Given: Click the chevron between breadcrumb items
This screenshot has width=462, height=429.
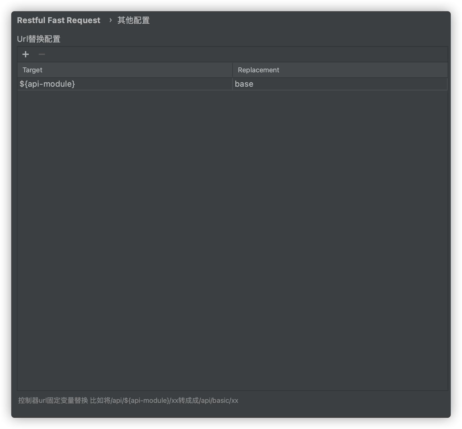Looking at the screenshot, I should pyautogui.click(x=110, y=20).
